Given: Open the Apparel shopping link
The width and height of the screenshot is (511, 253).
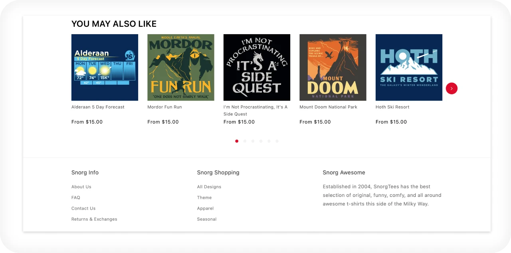Looking at the screenshot, I should coord(205,208).
